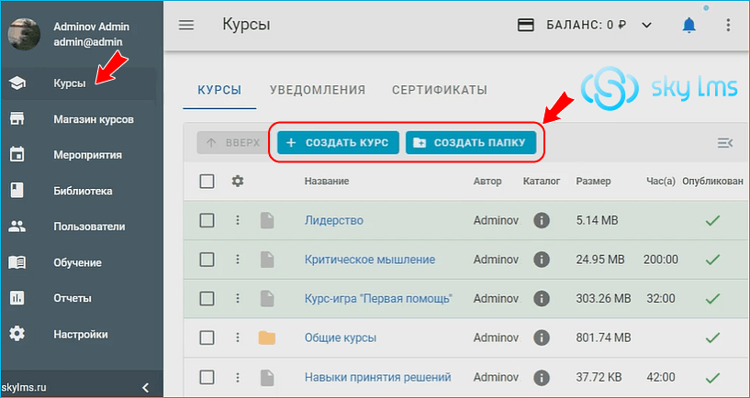Open Курсы in the sidebar

[x=78, y=83]
